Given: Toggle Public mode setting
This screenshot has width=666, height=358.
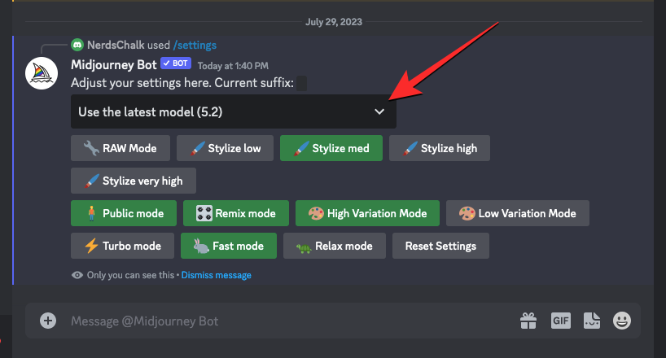Looking at the screenshot, I should click(x=124, y=213).
